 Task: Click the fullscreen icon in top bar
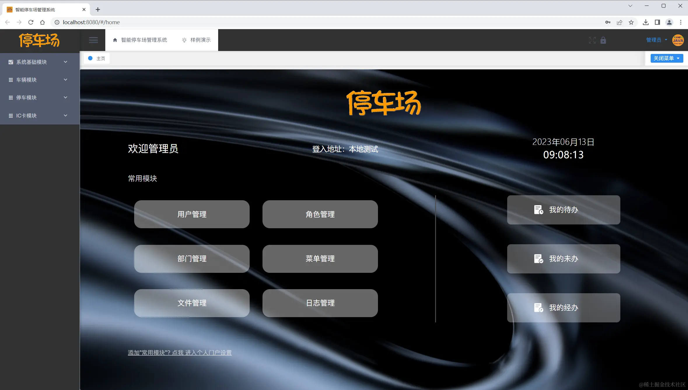tap(592, 40)
